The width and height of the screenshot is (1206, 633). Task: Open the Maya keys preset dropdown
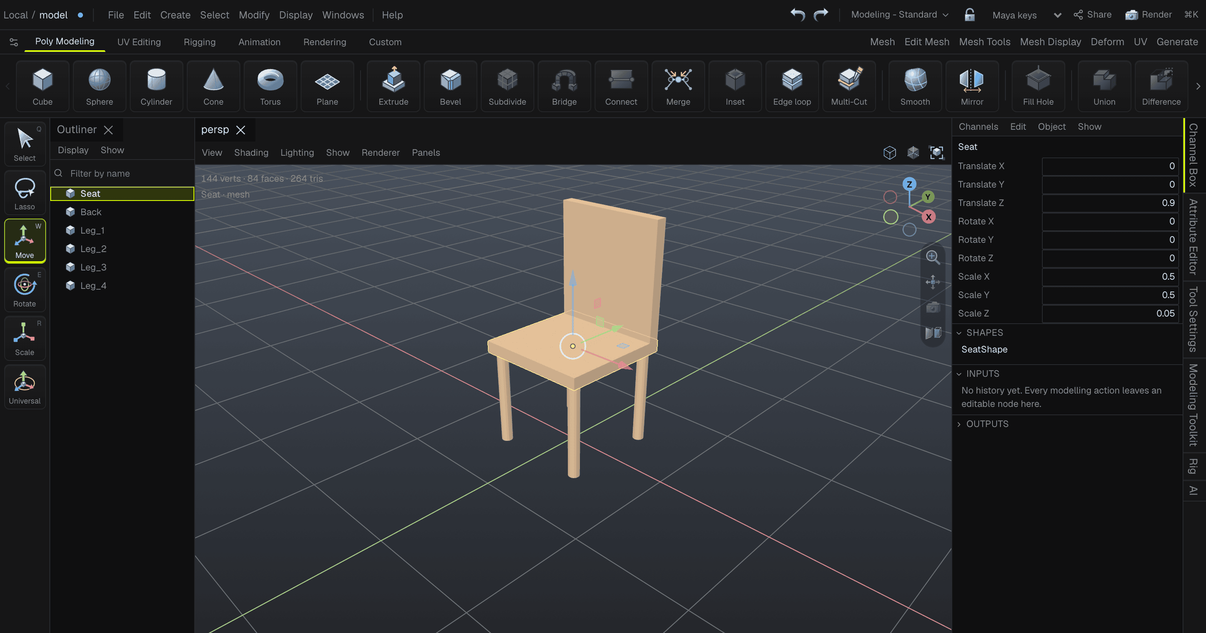point(1027,15)
